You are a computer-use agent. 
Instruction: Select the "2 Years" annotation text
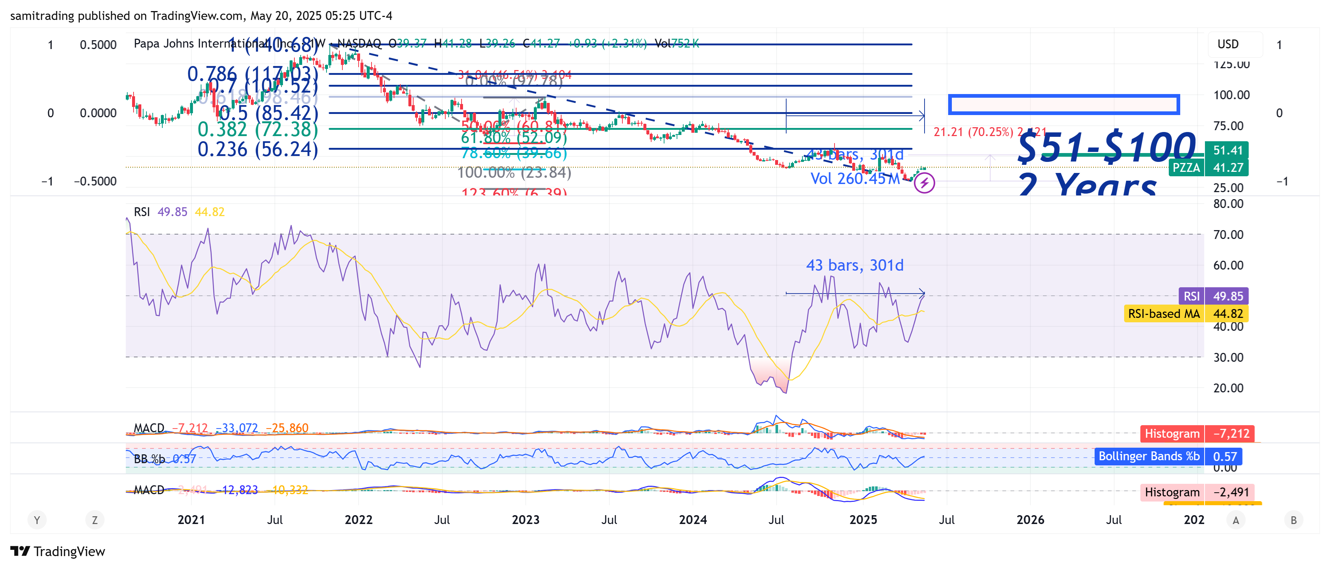point(1087,184)
